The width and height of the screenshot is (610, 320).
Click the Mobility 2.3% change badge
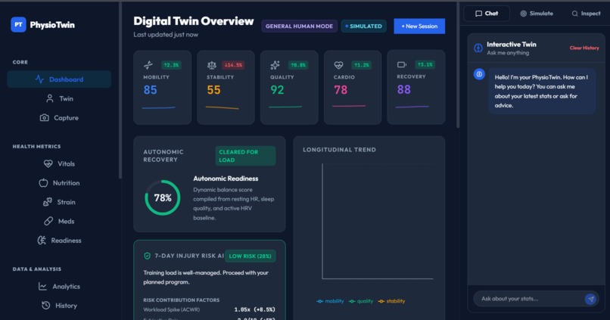click(171, 65)
